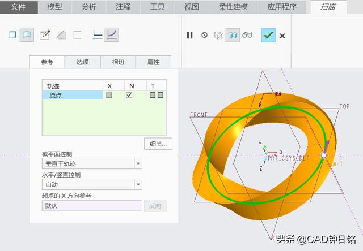
Task: Toggle X checkbox for 原点 trajectory
Action: [x=109, y=95]
